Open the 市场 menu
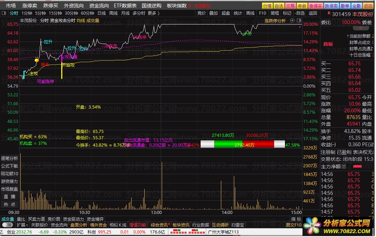Image resolution: width=376 pixels, height=237 pixels. coord(11,6)
